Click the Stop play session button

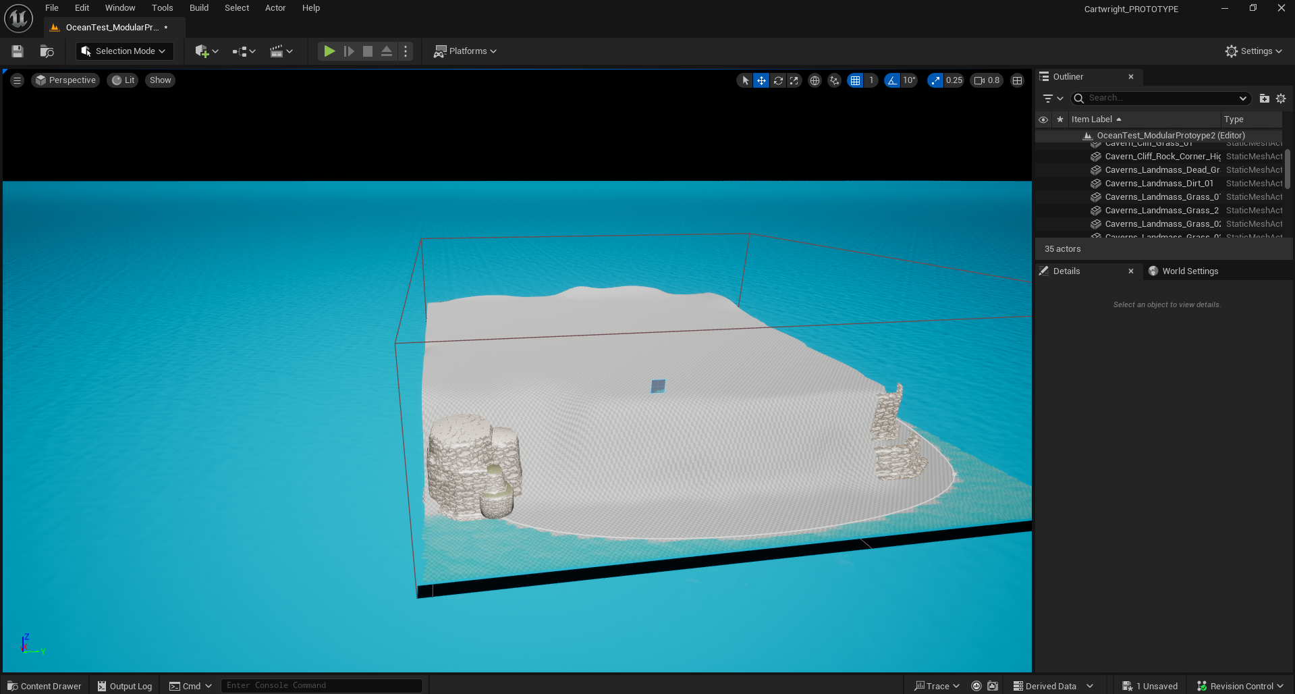[x=368, y=51]
